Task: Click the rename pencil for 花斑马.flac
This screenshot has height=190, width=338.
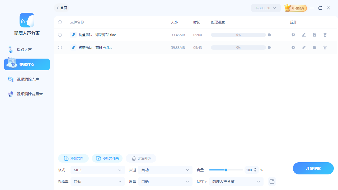Action: (x=304, y=47)
